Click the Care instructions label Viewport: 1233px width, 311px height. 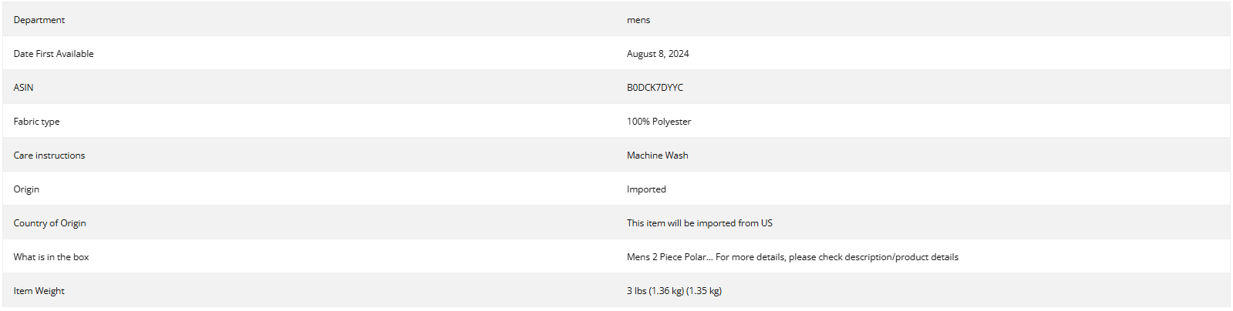49,155
